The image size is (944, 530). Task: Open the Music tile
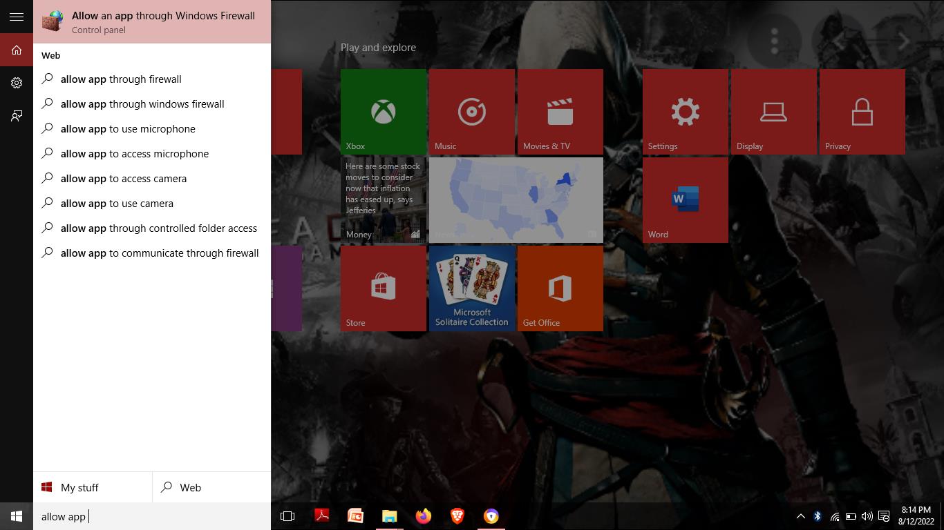(472, 112)
